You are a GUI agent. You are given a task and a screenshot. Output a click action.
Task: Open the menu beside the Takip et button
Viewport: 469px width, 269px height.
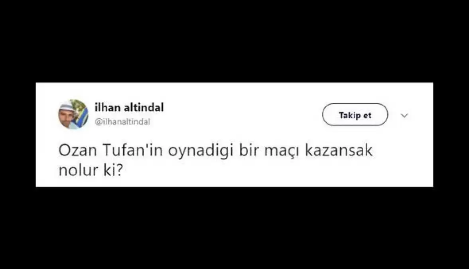click(404, 116)
